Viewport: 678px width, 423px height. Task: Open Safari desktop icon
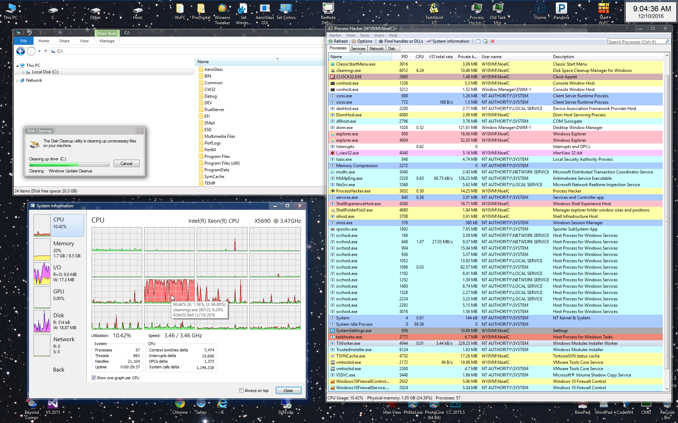click(x=201, y=407)
